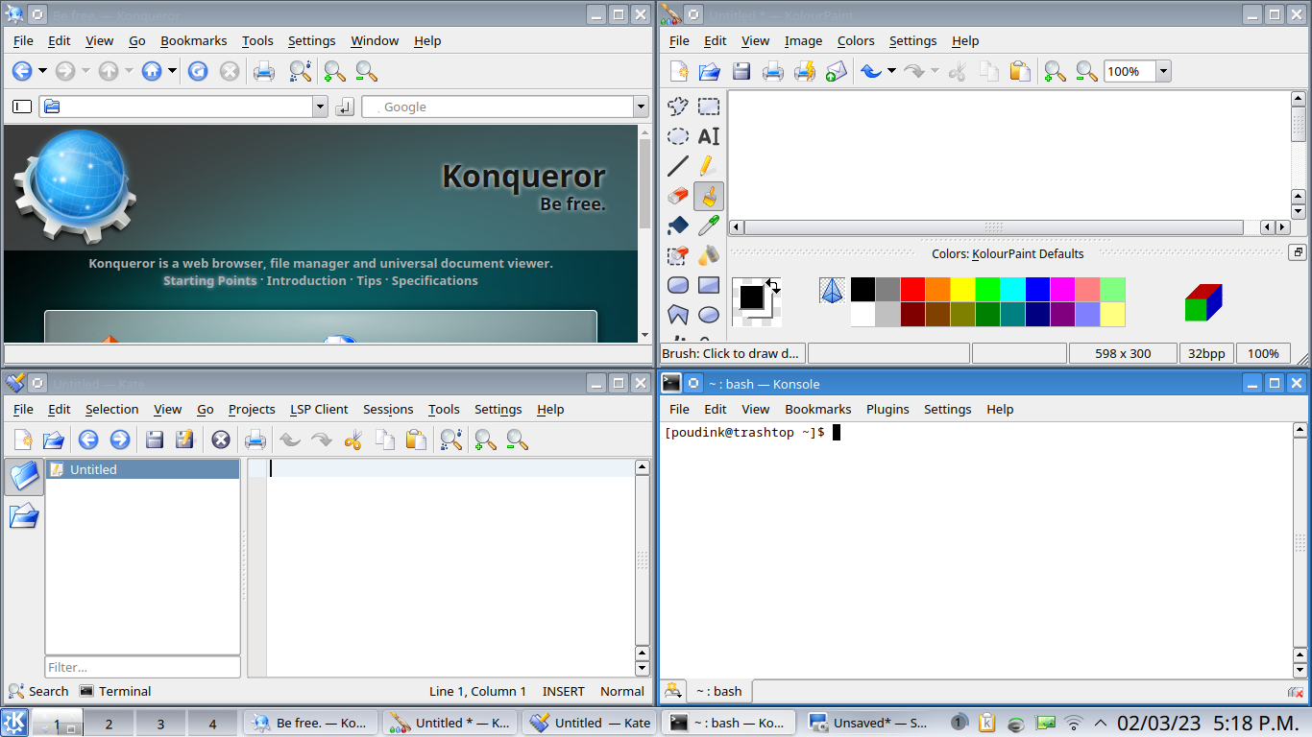Select the Polygon tool in KolourPaint
Screen dimensions: 1312x737
coord(678,315)
